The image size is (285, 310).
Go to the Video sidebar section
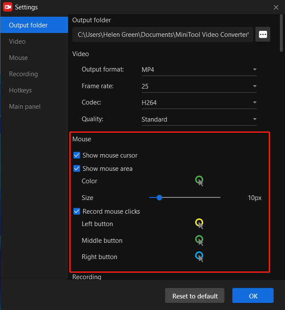34,42
